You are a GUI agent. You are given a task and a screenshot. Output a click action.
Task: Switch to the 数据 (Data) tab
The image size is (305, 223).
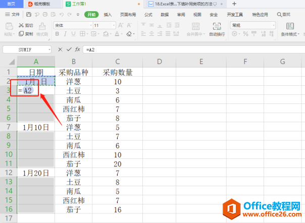tap(165, 15)
